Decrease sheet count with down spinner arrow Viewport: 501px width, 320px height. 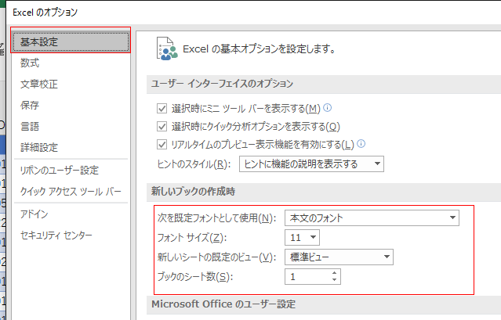pyautogui.click(x=334, y=280)
